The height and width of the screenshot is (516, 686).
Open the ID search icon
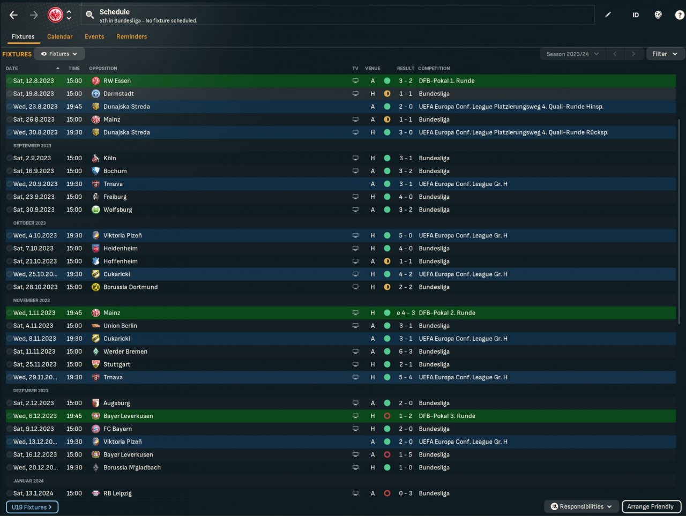(636, 15)
